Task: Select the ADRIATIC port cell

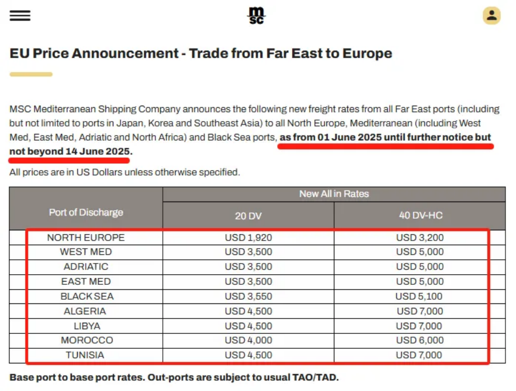Action: pos(86,267)
